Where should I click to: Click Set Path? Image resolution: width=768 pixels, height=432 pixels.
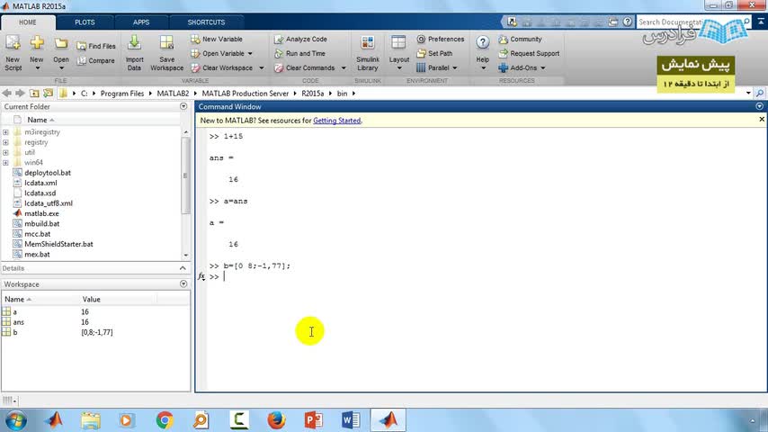(434, 53)
